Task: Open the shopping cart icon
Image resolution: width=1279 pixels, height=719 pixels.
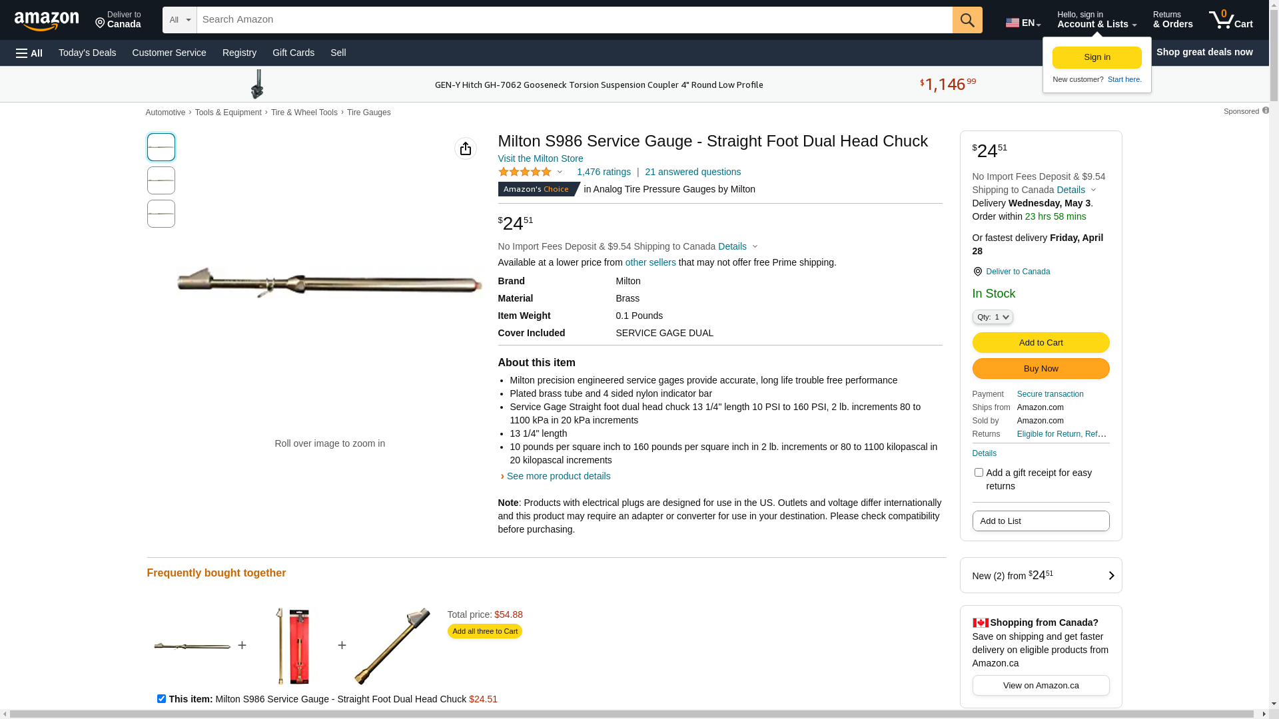Action: point(1230,20)
